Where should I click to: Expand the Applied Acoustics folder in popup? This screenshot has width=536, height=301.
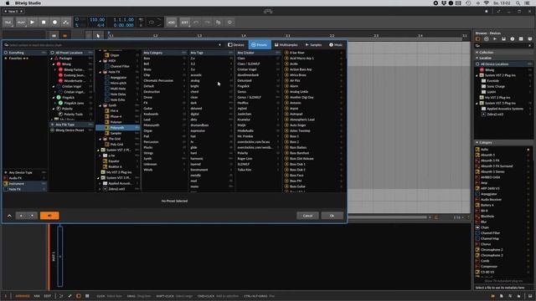coord(100,184)
